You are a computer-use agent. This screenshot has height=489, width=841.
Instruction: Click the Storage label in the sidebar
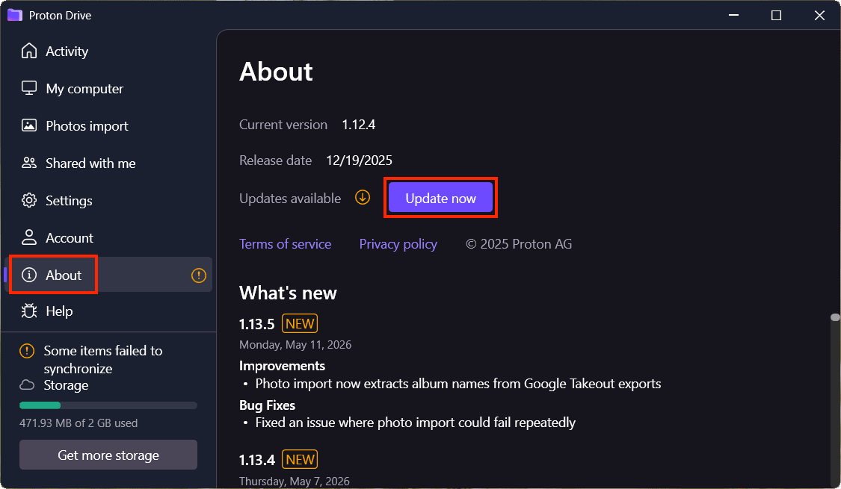pos(66,385)
